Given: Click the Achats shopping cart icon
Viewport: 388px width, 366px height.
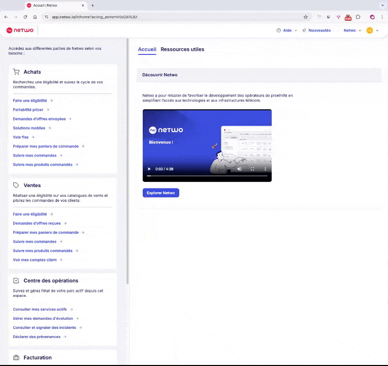Looking at the screenshot, I should 16,72.
